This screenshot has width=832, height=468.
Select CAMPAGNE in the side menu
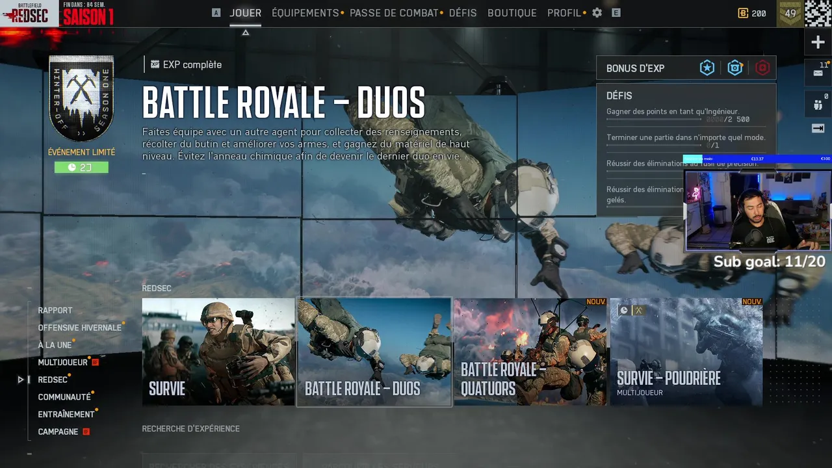(x=58, y=432)
